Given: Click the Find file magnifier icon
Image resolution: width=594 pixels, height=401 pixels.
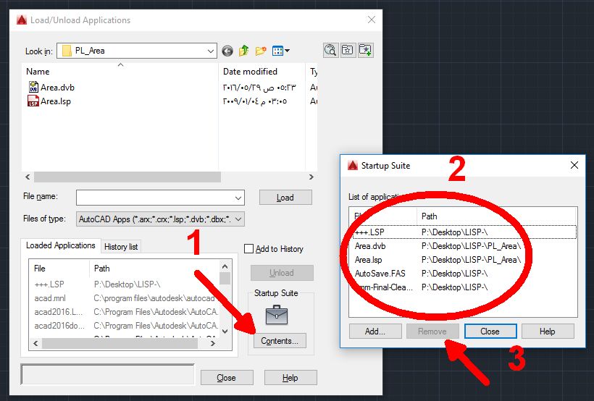Looking at the screenshot, I should point(331,50).
